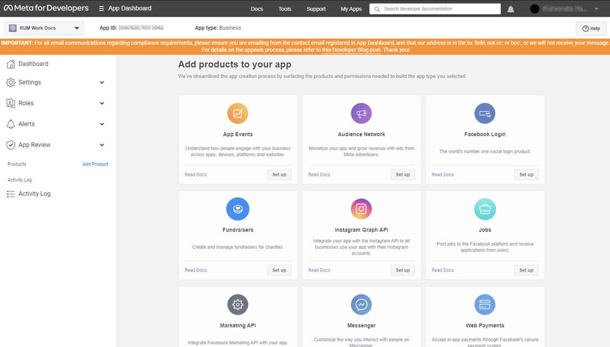This screenshot has height=347, width=610.
Task: Open the account dropdown arrow at top right
Action: point(596,8)
